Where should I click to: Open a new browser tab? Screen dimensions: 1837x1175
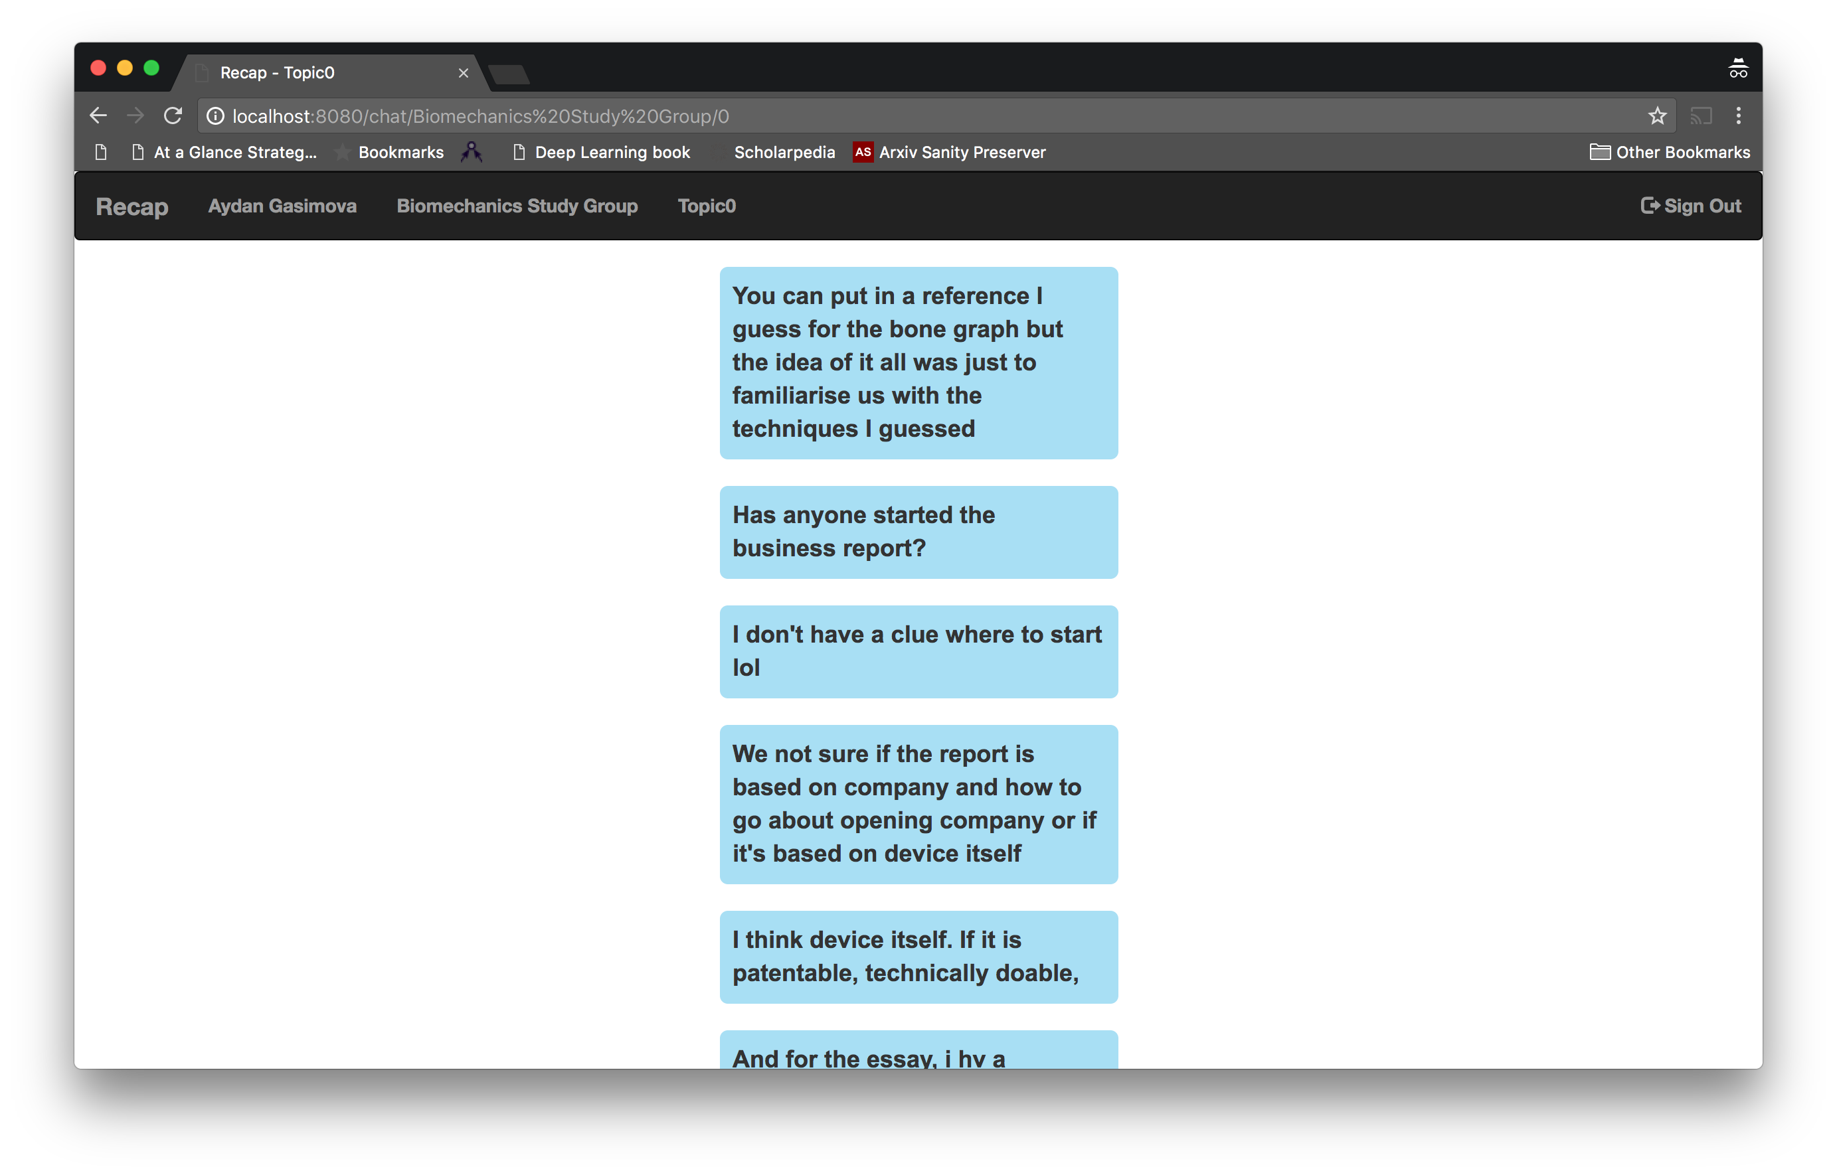(x=509, y=74)
